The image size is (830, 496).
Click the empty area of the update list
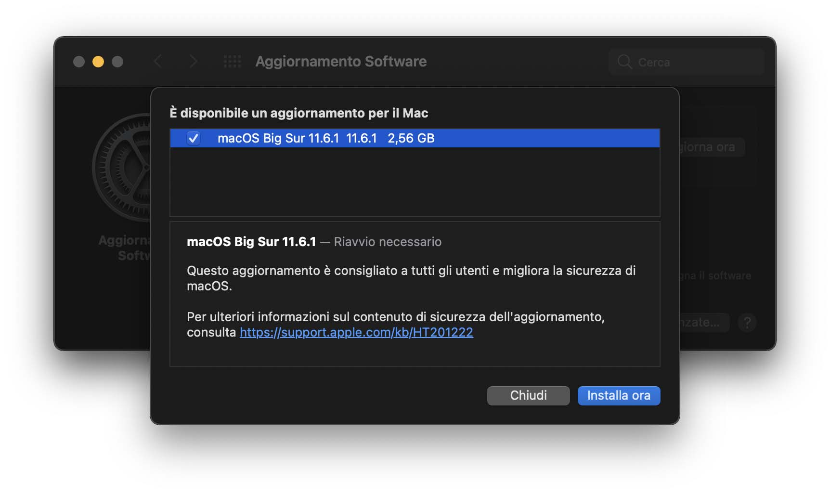[415, 182]
